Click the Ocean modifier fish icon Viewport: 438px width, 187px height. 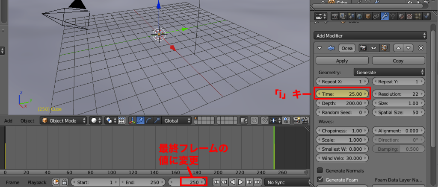pyautogui.click(x=331, y=48)
